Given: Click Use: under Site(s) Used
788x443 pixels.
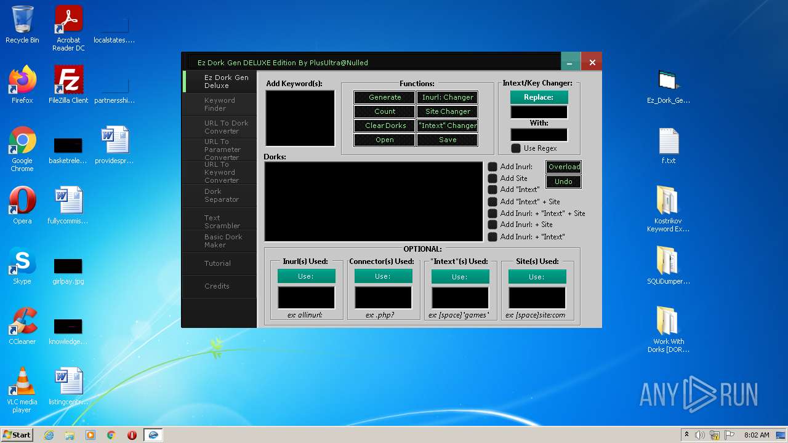Looking at the screenshot, I should [x=537, y=276].
